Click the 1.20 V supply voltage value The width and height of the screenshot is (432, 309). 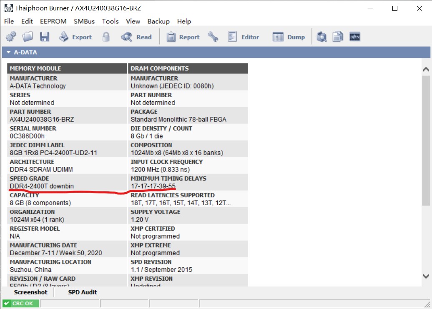[140, 219]
